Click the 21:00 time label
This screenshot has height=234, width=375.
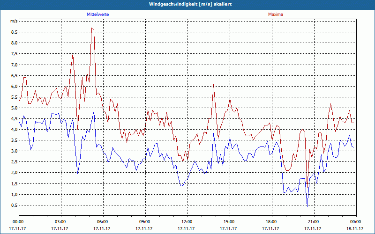314,222
